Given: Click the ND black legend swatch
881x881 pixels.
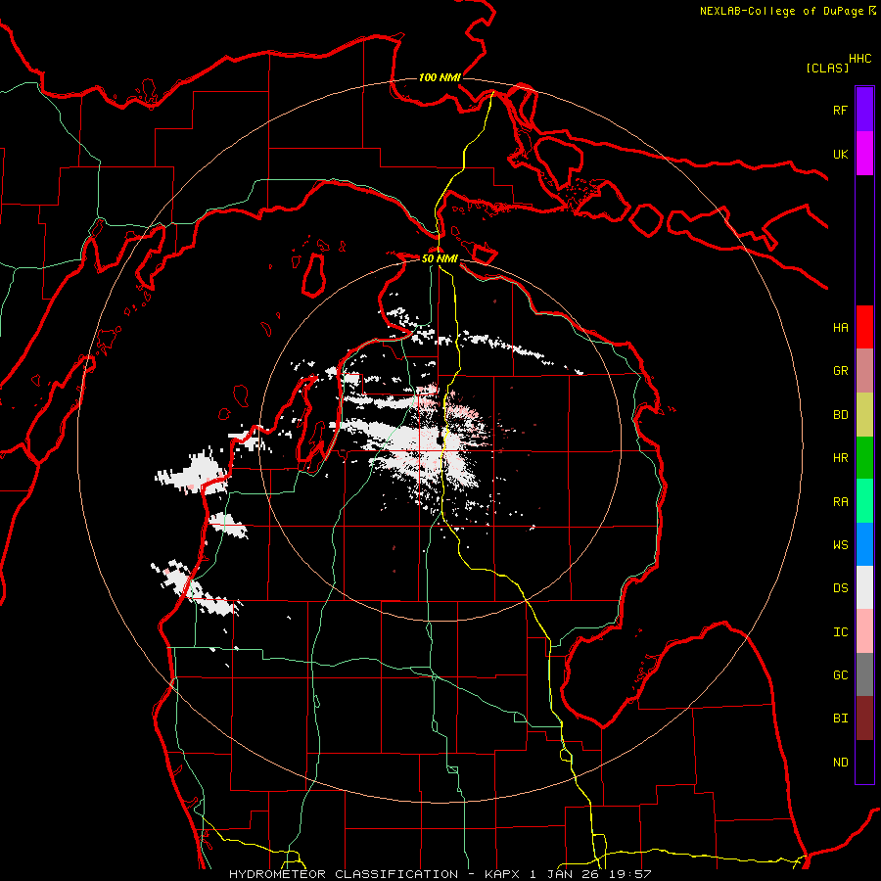Looking at the screenshot, I should point(864,762).
